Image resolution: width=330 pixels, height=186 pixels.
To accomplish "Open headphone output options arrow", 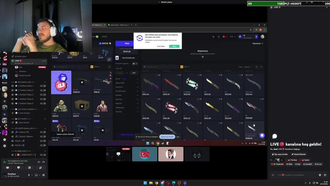I will tap(39, 175).
